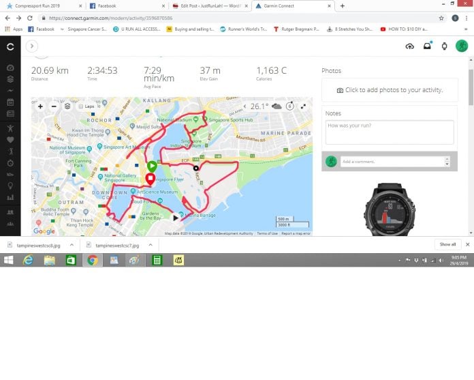
Task: Open the Garmin Connect logo home
Action: pyautogui.click(x=10, y=46)
